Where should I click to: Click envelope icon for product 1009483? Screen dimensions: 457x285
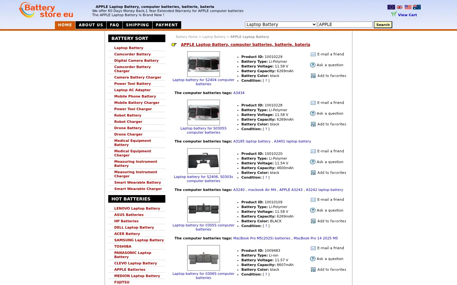tap(313, 248)
